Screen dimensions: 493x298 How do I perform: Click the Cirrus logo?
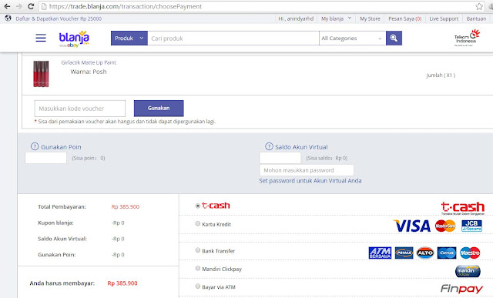(447, 253)
